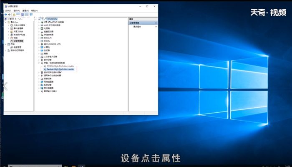Screen dimensions: 292x167
Task: Select the 打印队列 category label
Action: point(48,38)
